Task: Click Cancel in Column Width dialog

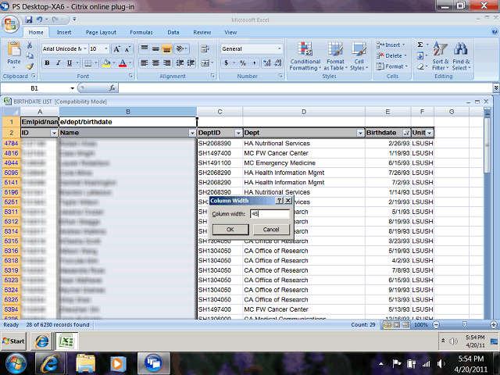Action: coord(271,230)
